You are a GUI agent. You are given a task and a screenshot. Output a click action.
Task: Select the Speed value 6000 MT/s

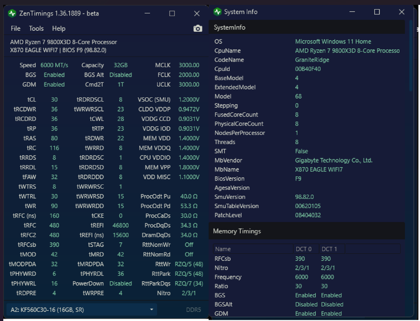tap(54, 65)
